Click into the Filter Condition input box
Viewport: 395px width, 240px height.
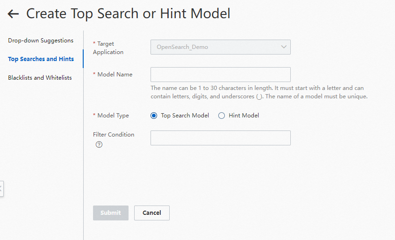point(220,138)
